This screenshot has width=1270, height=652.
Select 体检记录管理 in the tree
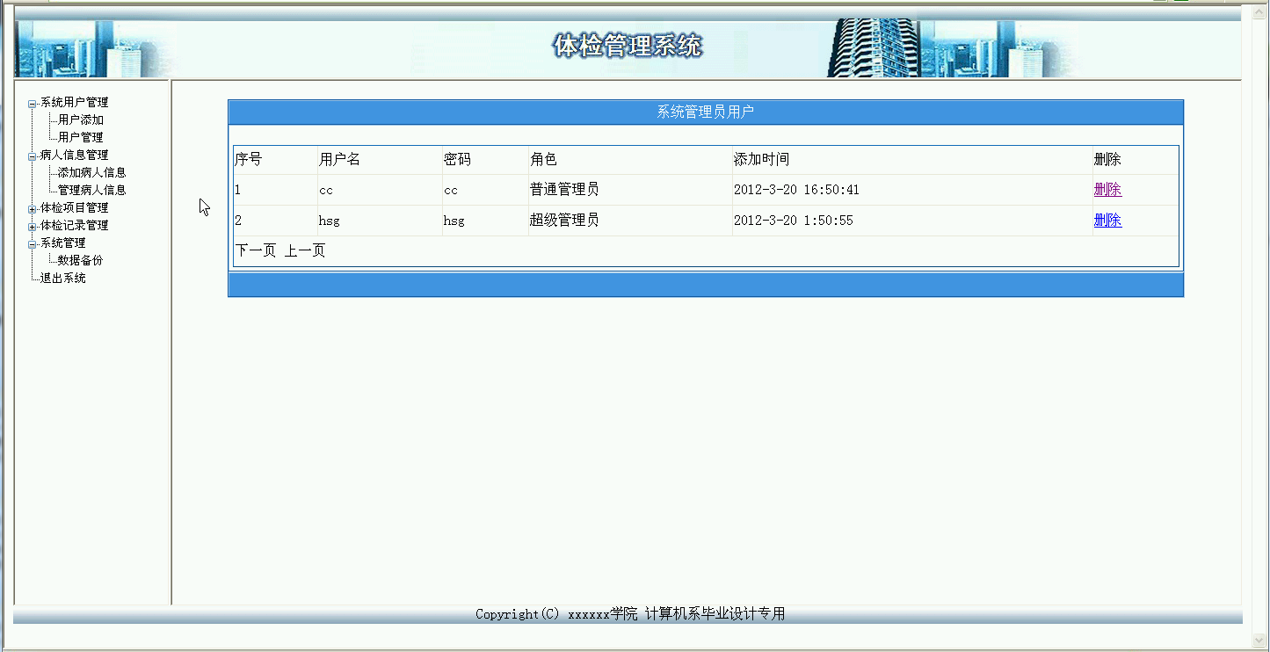pyautogui.click(x=75, y=226)
